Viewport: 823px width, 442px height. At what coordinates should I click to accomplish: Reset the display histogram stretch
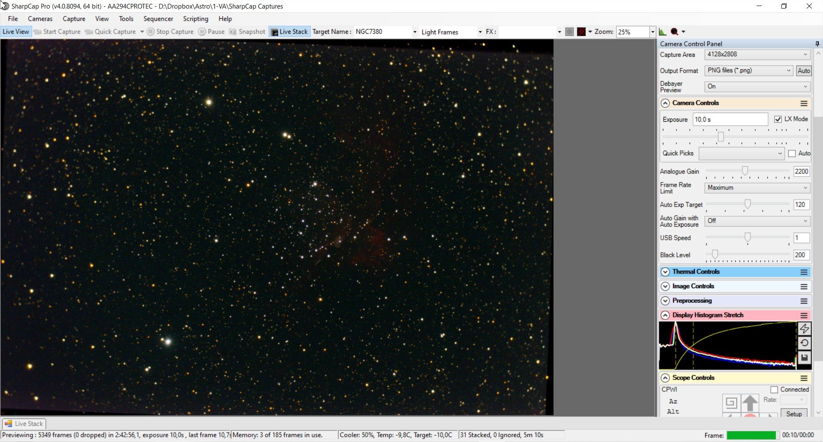(805, 343)
